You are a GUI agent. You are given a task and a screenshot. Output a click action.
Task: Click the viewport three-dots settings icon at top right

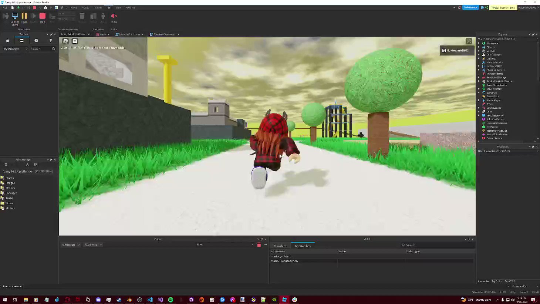(x=469, y=41)
